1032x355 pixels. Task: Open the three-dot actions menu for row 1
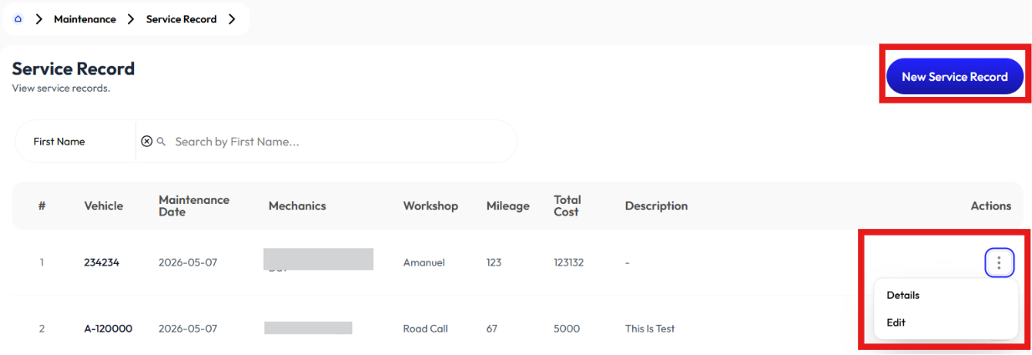999,262
